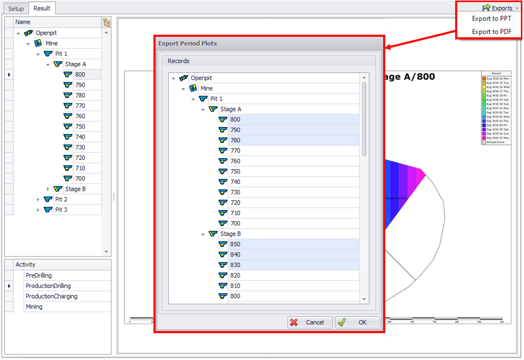This screenshot has height=360, width=524.
Task: Click the magenta period segment in the plot
Action: pos(420,174)
